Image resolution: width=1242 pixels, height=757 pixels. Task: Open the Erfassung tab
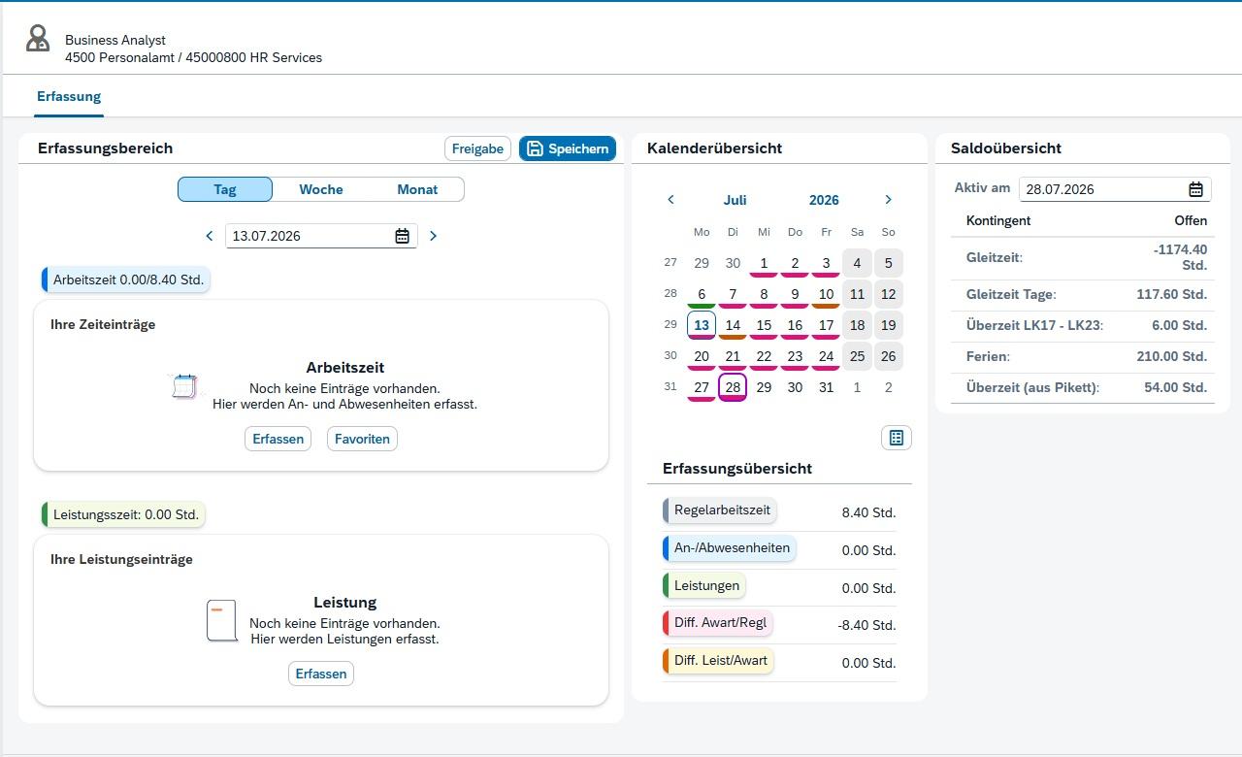coord(69,97)
